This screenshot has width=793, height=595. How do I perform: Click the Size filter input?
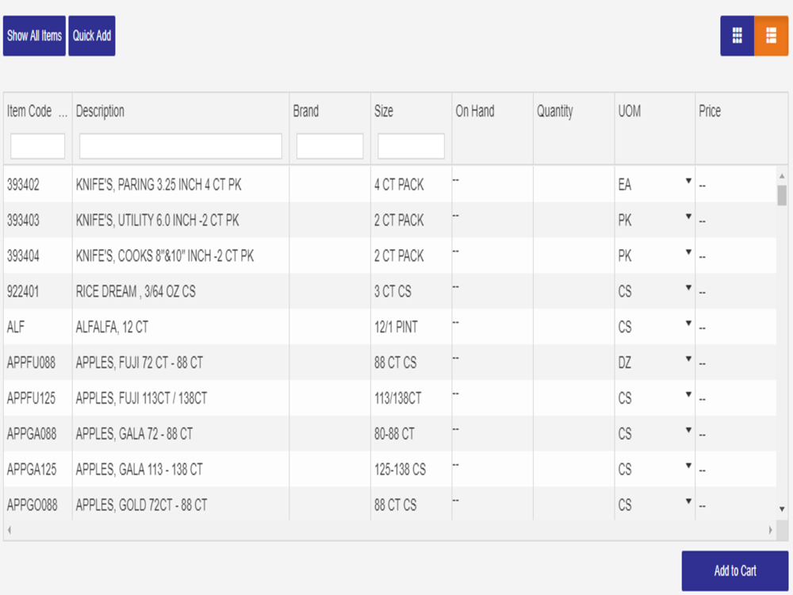411,146
